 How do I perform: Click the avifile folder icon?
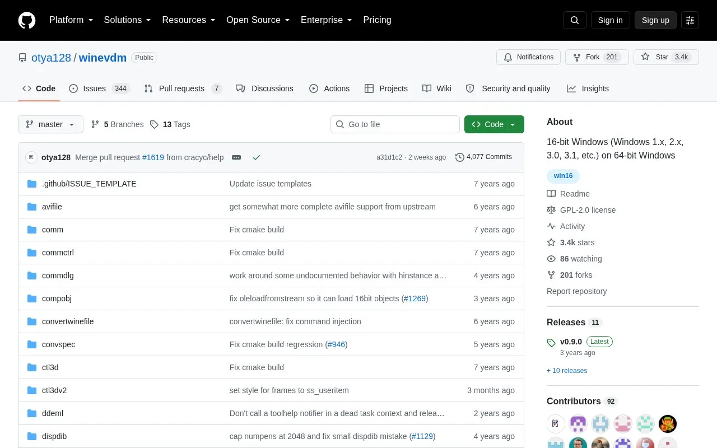32,207
